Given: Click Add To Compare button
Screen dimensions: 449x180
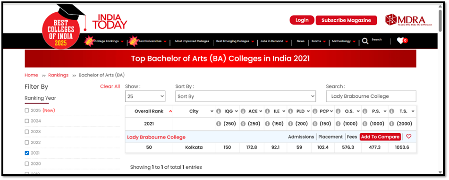Looking at the screenshot, I should [380, 137].
